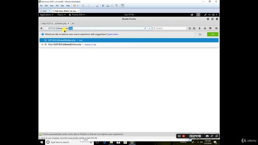Click the manage snapshots toolbar icon
The image size is (258, 145).
98,6
